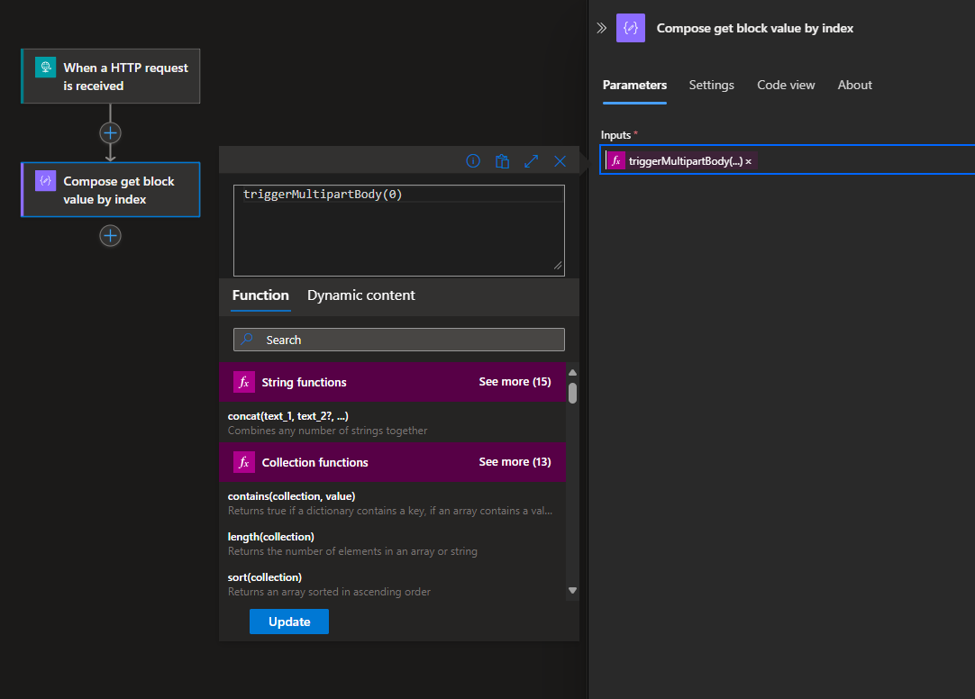Click the triggerMultipartBody(...) token text

(685, 161)
